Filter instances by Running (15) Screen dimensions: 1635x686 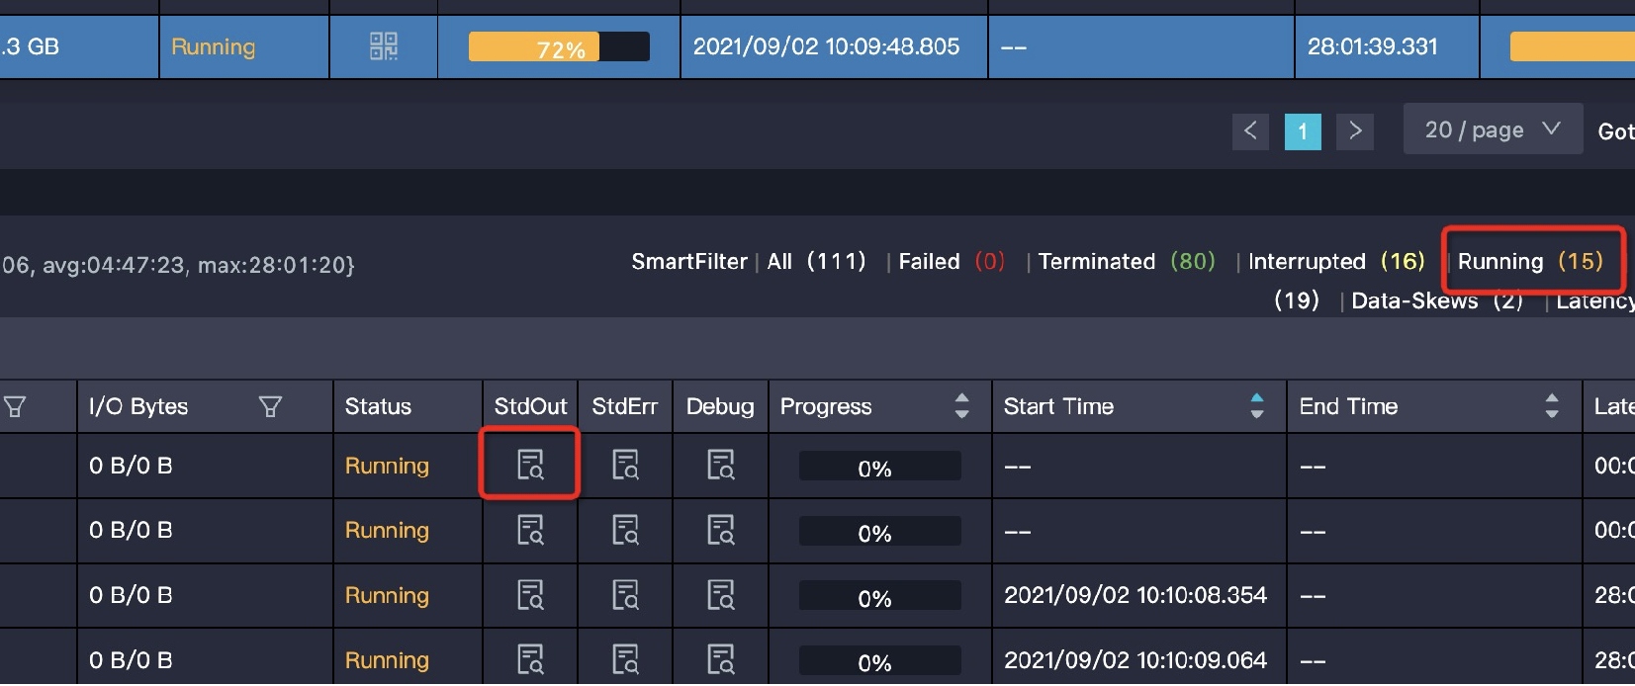1530,261
